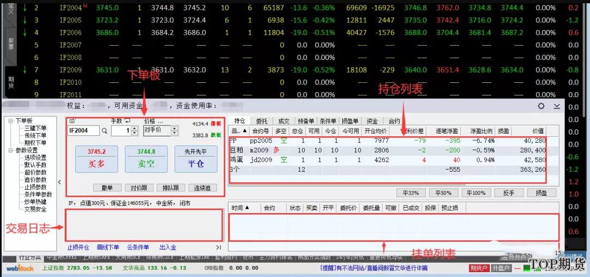
Task: Switch to the 委托 tab
Action: tap(262, 121)
